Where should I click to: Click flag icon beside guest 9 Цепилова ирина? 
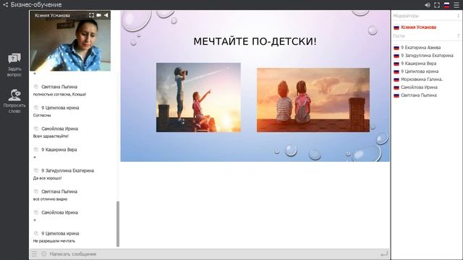pyautogui.click(x=396, y=71)
